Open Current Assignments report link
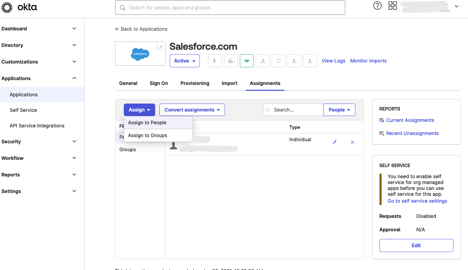The width and height of the screenshot is (468, 270). pos(410,120)
